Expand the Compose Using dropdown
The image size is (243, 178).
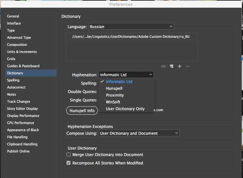pyautogui.click(x=139, y=133)
